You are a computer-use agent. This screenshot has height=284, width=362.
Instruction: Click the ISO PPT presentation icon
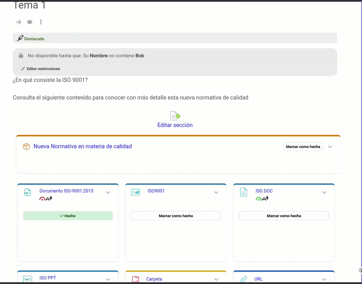[x=28, y=279]
